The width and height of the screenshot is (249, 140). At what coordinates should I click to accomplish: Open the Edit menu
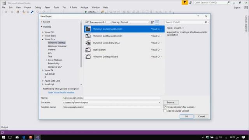tap(11, 7)
